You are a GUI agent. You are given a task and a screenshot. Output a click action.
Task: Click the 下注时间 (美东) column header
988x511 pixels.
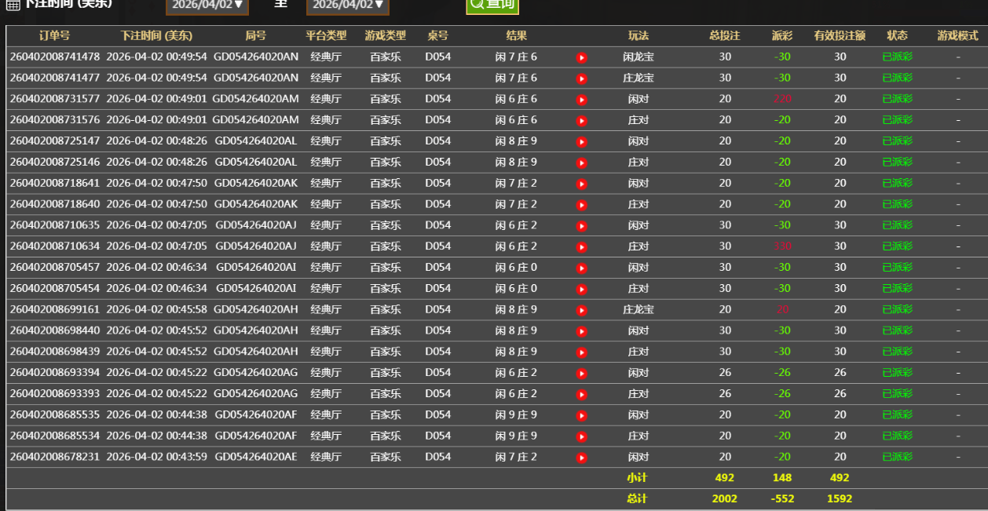(156, 36)
